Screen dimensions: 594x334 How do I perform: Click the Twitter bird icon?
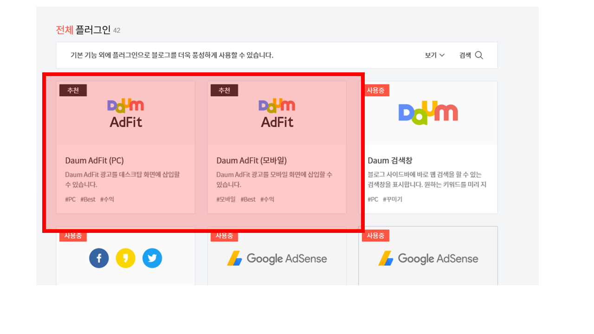[x=152, y=258]
